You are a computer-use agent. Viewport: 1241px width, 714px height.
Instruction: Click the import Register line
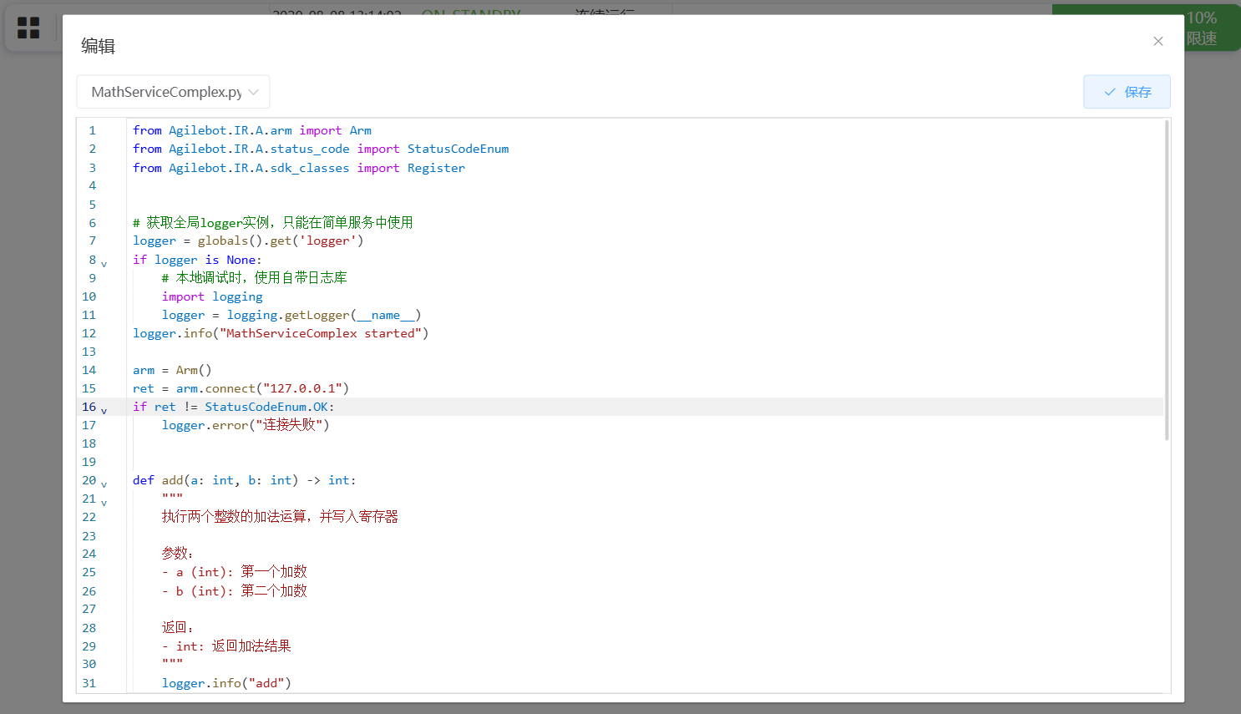click(x=299, y=168)
